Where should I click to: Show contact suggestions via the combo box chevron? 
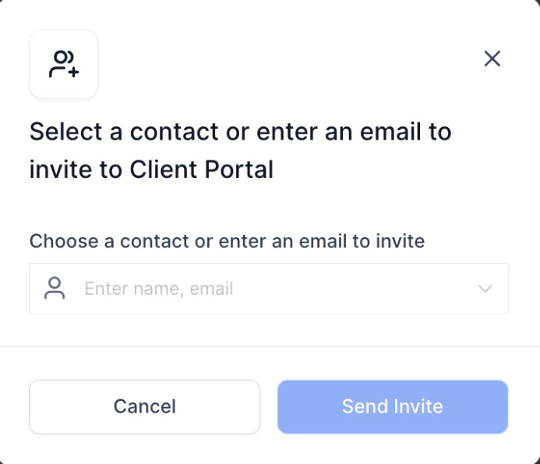coord(485,289)
